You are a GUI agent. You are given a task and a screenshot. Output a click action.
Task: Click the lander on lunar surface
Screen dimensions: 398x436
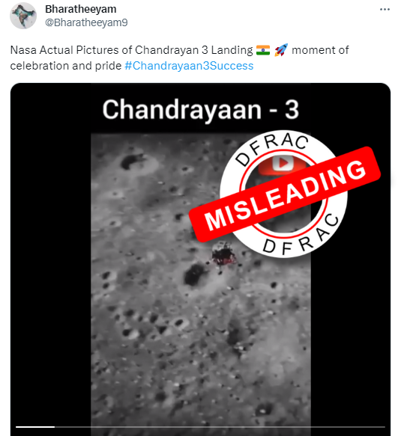(223, 254)
